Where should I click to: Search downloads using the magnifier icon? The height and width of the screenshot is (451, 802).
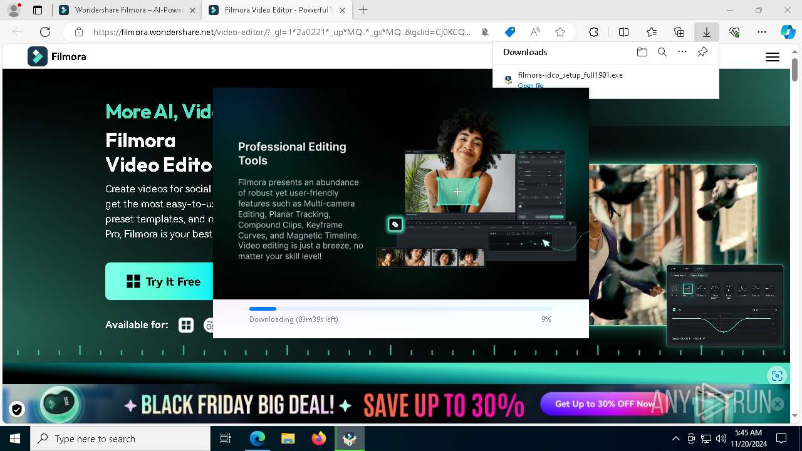tap(662, 52)
